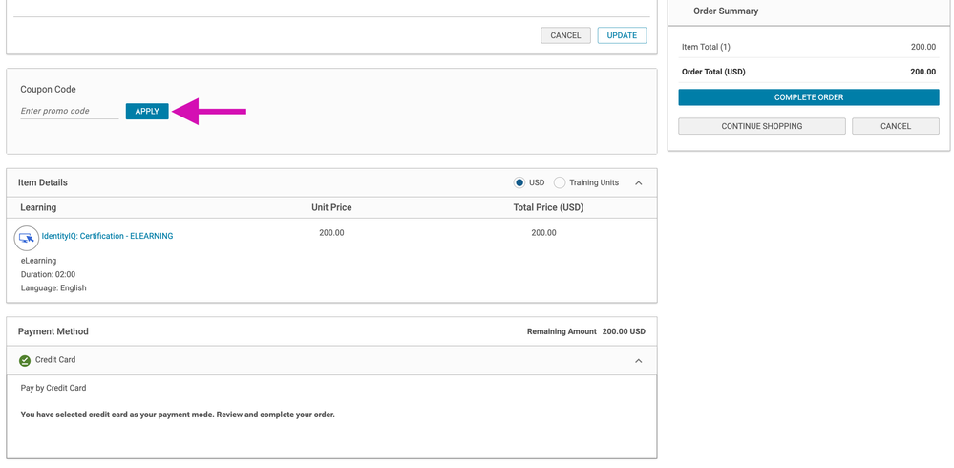Click the Credit Card payment option label
The image size is (954, 468).
coord(55,360)
